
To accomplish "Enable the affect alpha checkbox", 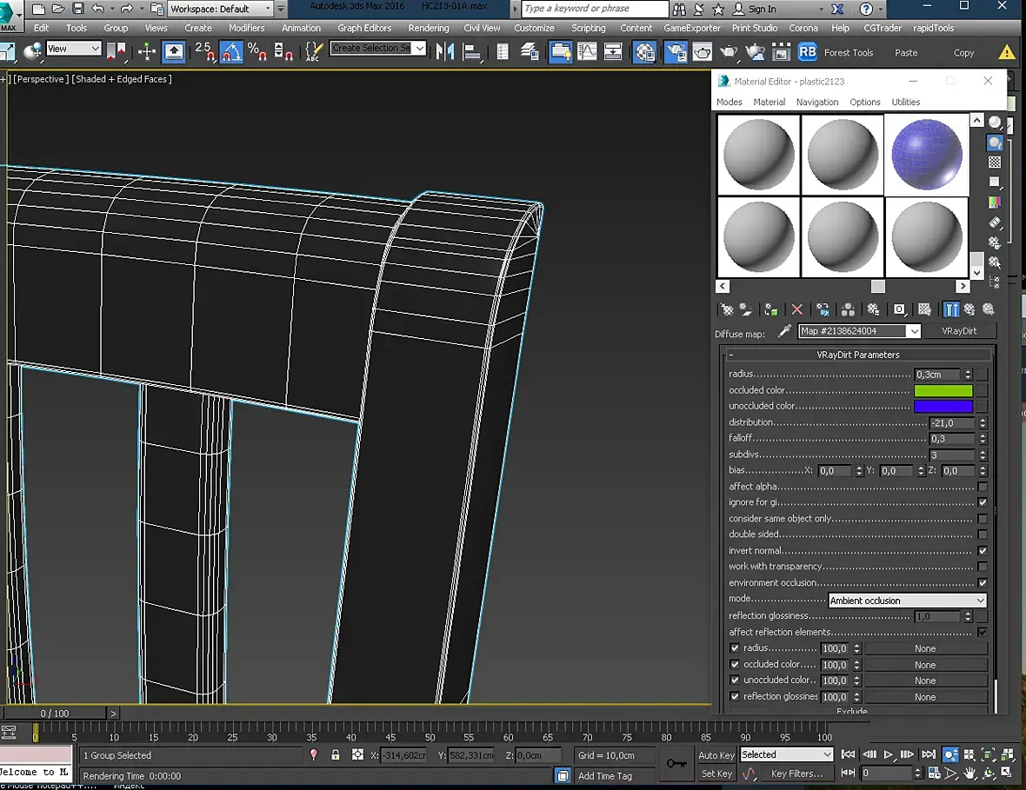I will click(983, 487).
